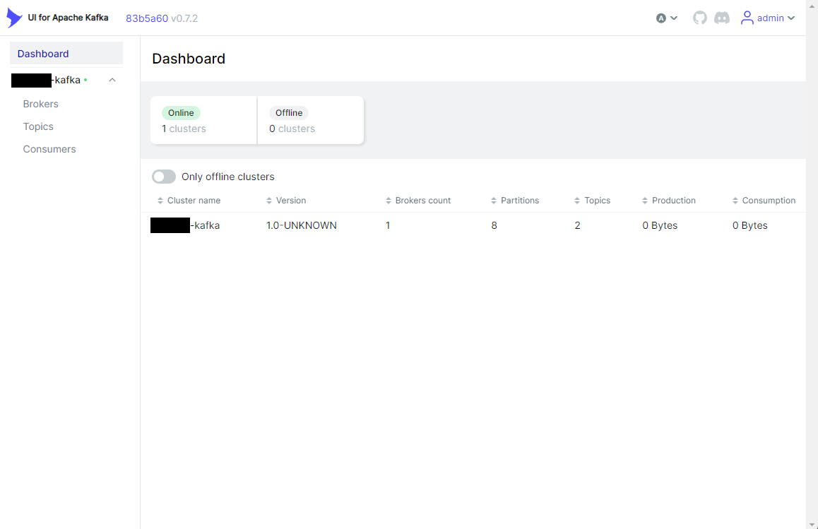Sort by Cluster name arrows icon

coord(160,201)
